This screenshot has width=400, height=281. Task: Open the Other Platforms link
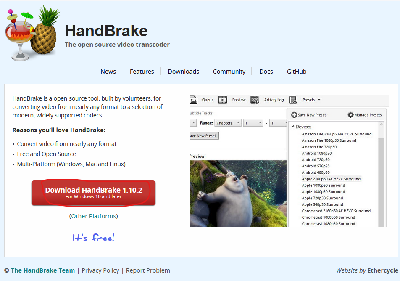click(x=93, y=216)
